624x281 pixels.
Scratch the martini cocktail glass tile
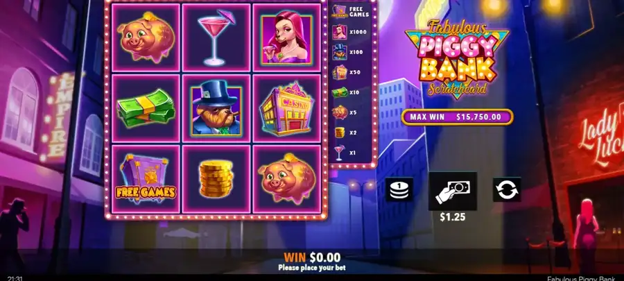[216, 37]
